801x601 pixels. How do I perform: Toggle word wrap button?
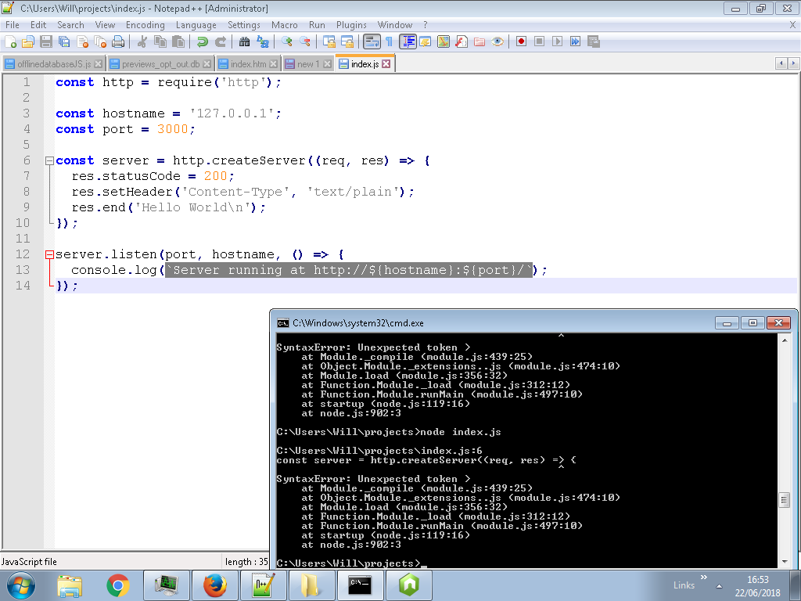(372, 42)
